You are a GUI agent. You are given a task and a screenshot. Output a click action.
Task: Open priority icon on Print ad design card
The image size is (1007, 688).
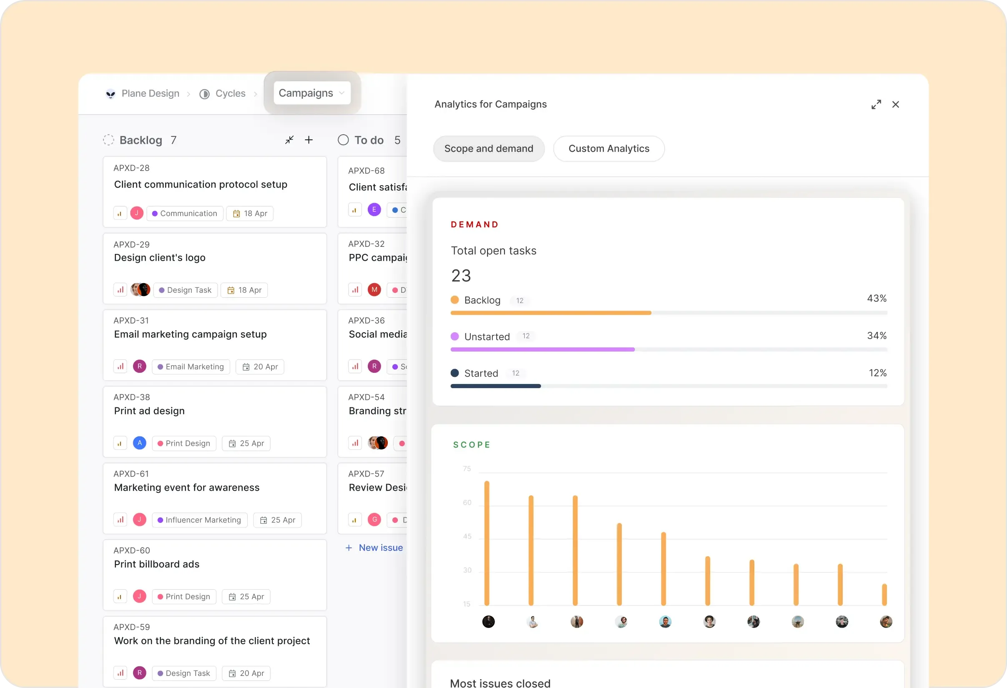coord(120,443)
